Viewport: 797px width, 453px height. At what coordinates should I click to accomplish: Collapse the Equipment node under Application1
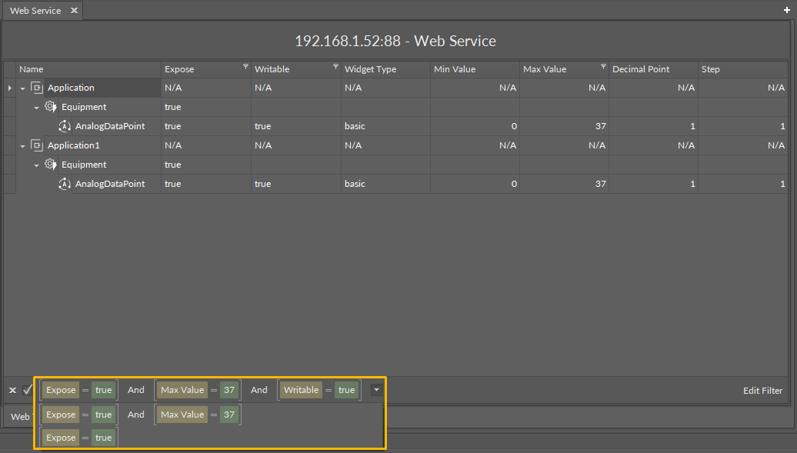37,165
